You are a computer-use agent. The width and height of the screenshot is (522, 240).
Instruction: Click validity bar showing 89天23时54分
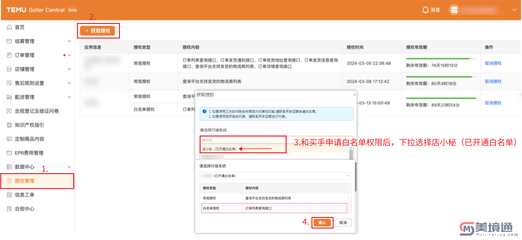(x=441, y=98)
